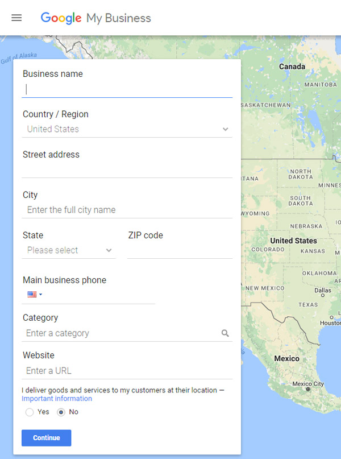Image resolution: width=341 pixels, height=459 pixels.
Task: Expand the Country / Region dropdown
Action: coord(127,129)
